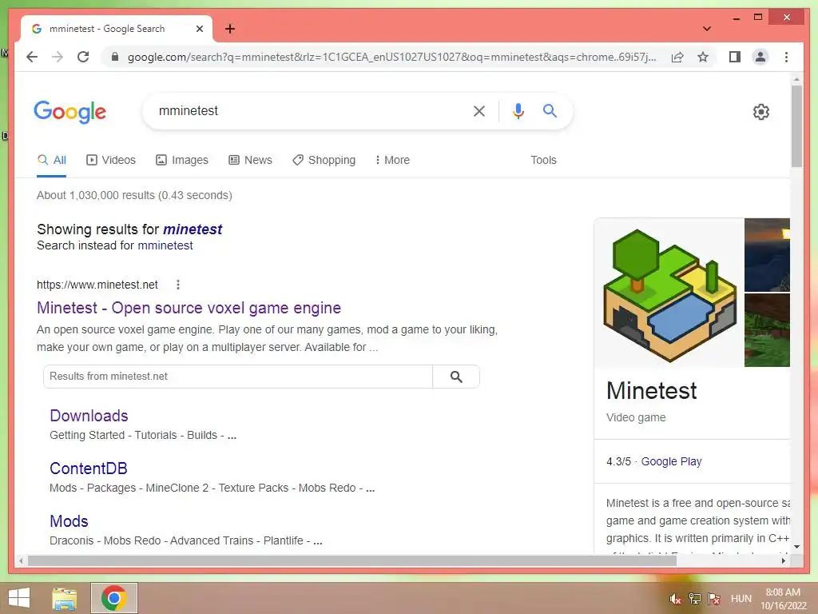Open a new tab with plus
The height and width of the screenshot is (614, 818).
click(x=229, y=29)
